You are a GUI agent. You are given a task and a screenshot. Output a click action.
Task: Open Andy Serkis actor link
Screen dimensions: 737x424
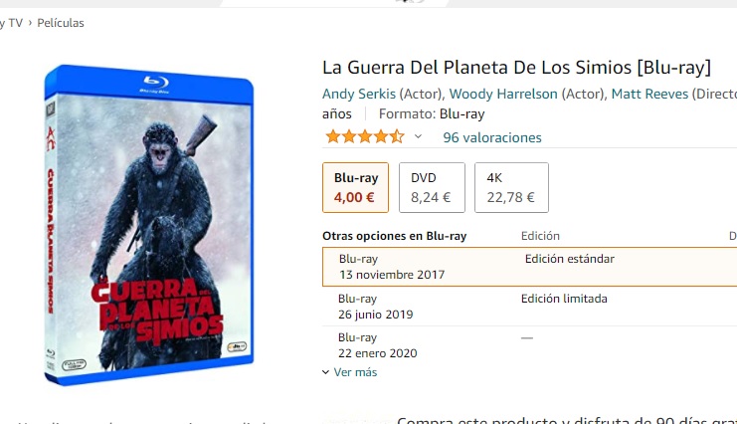(359, 94)
